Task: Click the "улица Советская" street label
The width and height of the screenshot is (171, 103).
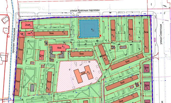Action: tap(161, 34)
